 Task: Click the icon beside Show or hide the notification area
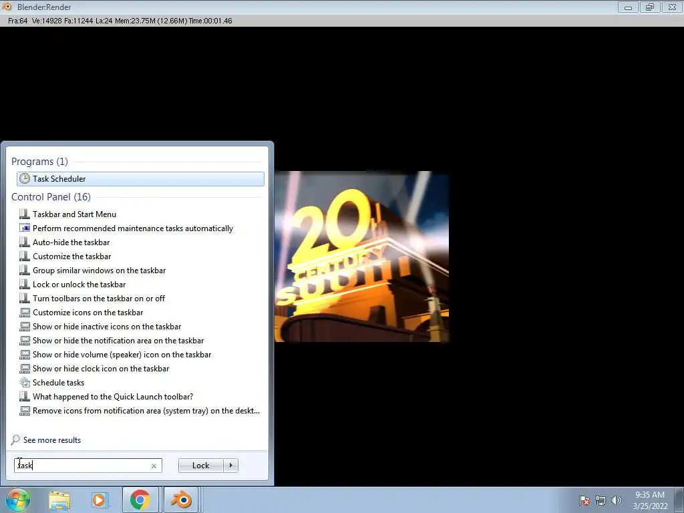tap(25, 340)
